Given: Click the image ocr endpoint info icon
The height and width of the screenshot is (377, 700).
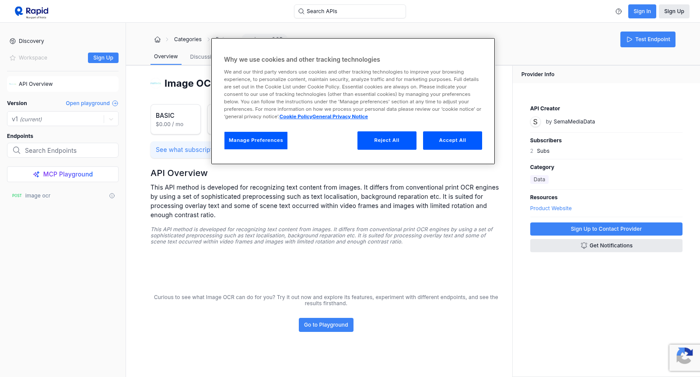Looking at the screenshot, I should click(x=112, y=196).
